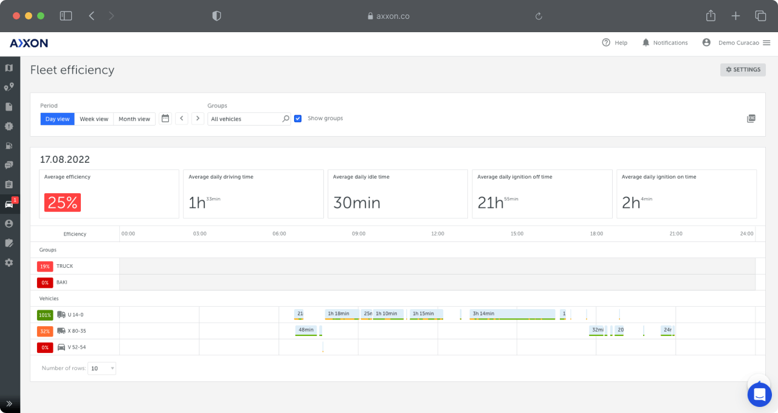Open the chat messages sidebar icon
Image resolution: width=778 pixels, height=413 pixels.
pos(9,165)
